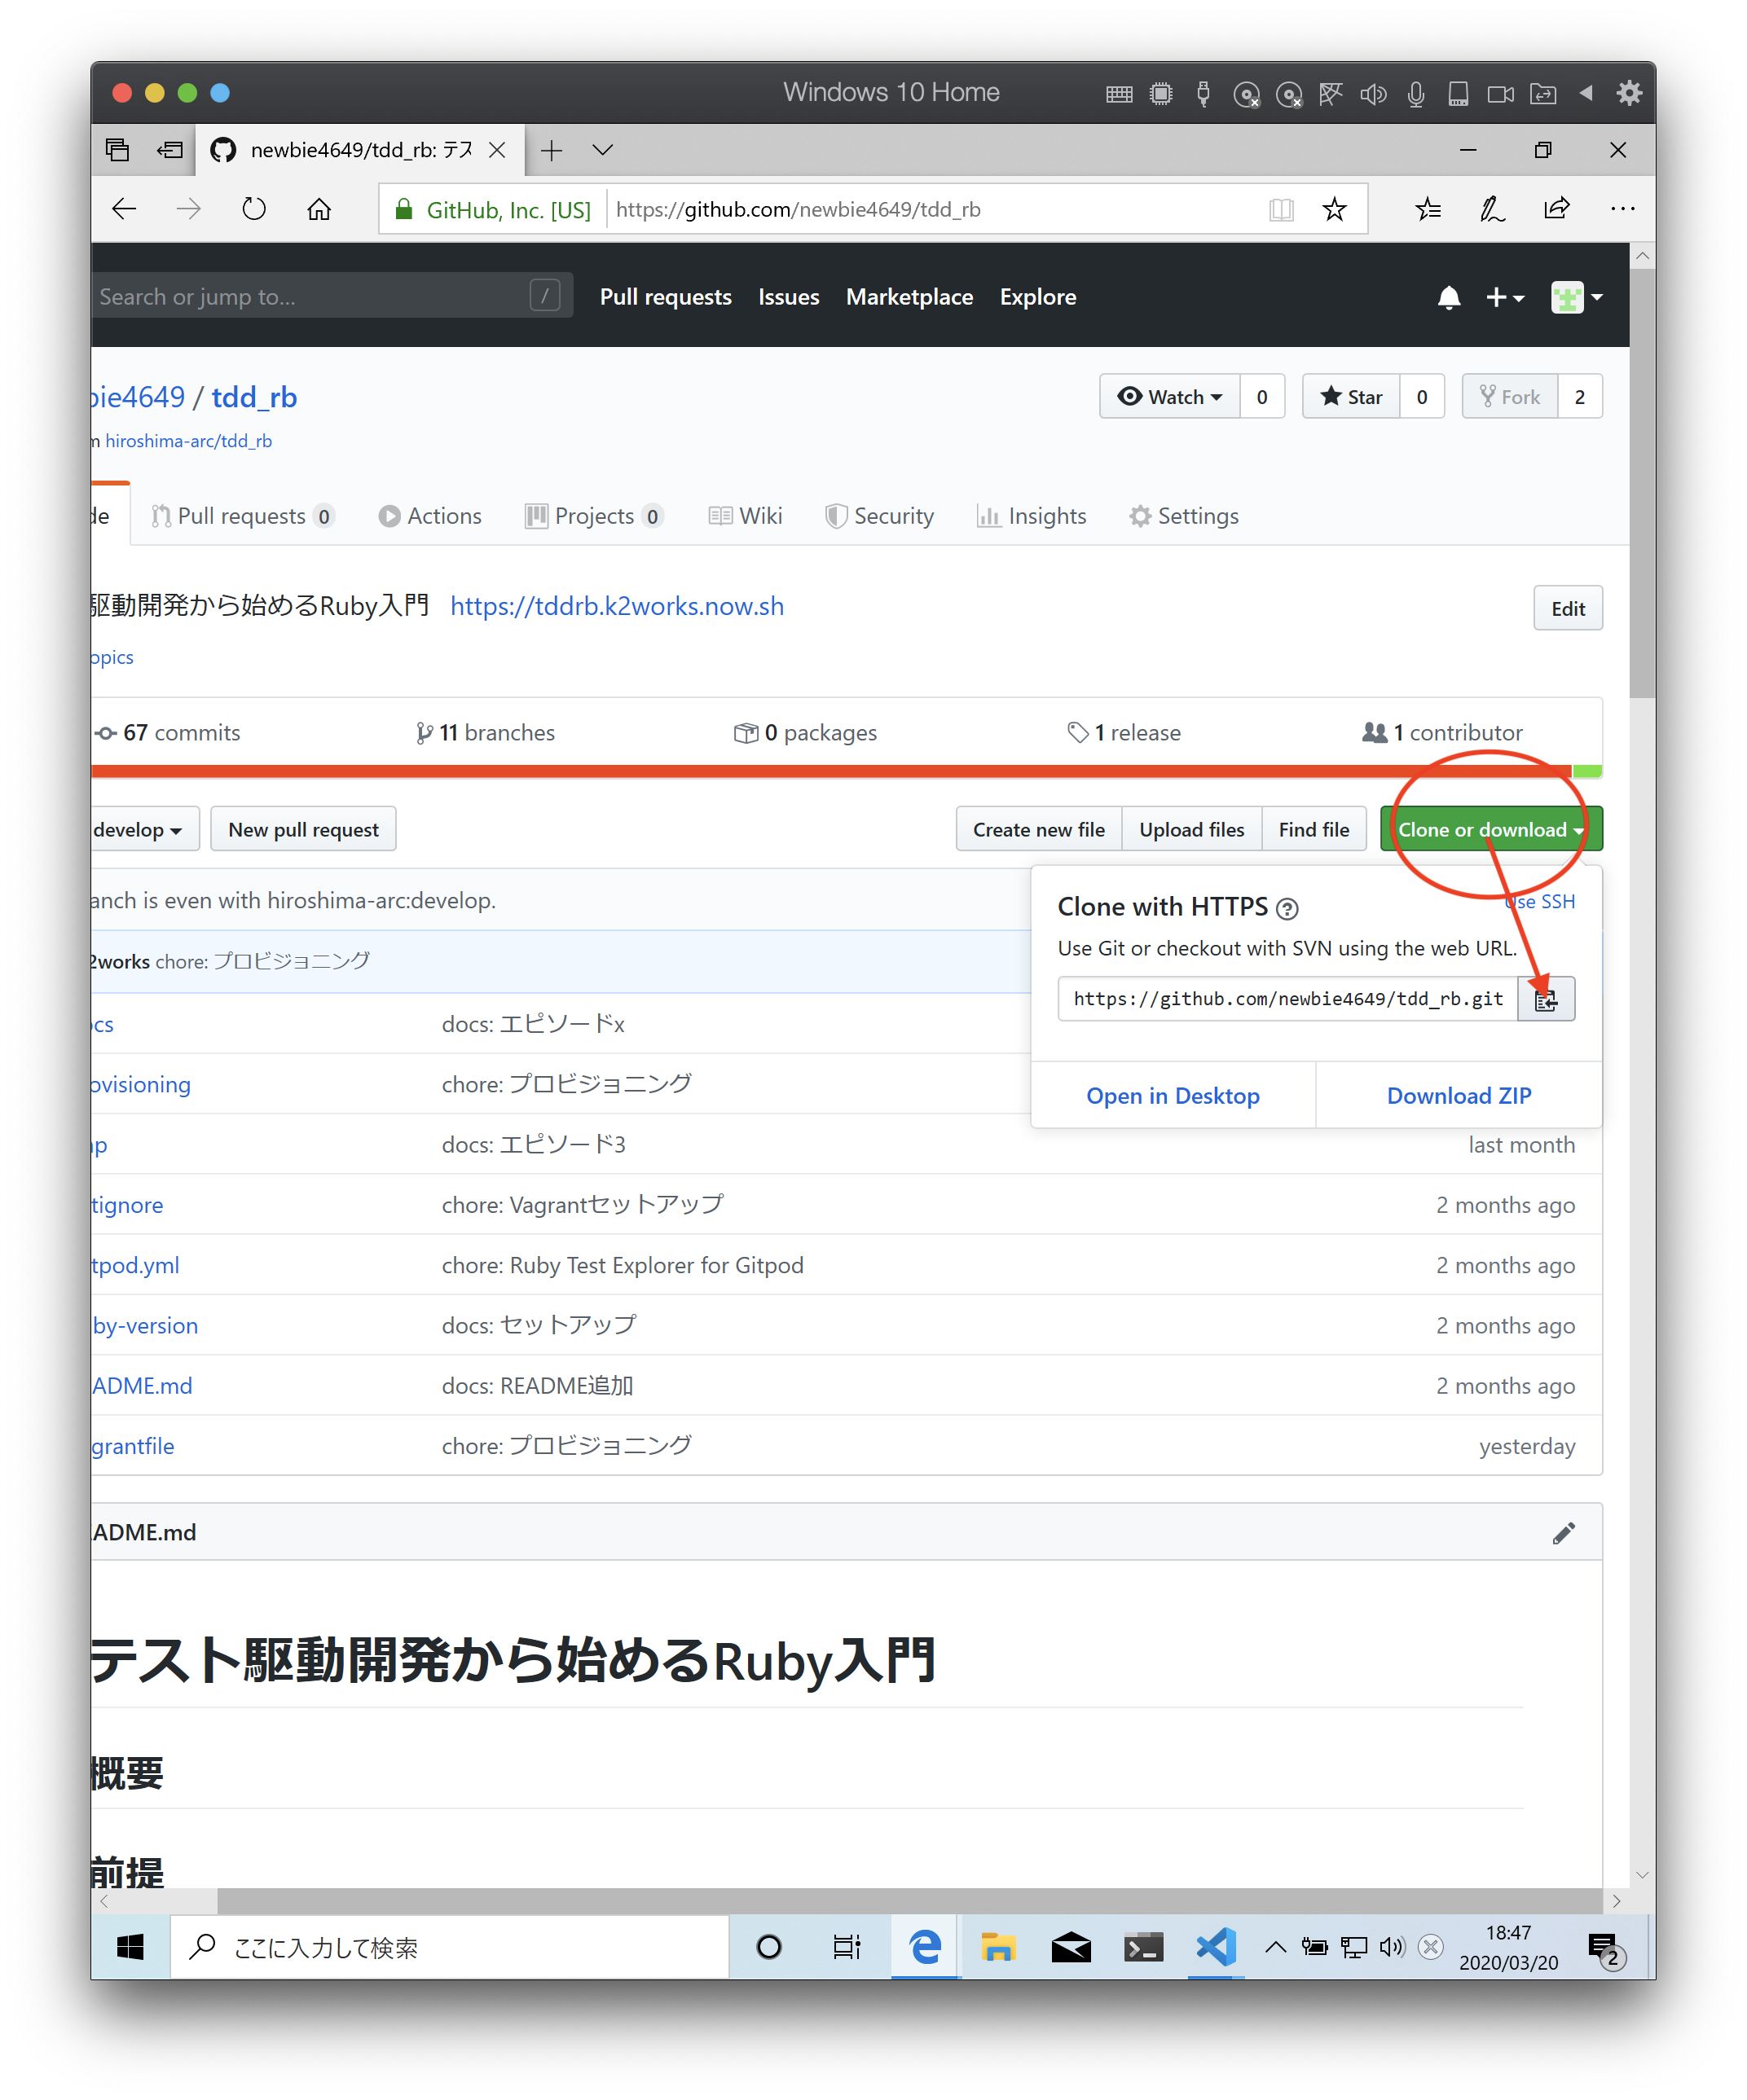The width and height of the screenshot is (1747, 2100).
Task: Click the browser refresh icon
Action: [254, 209]
